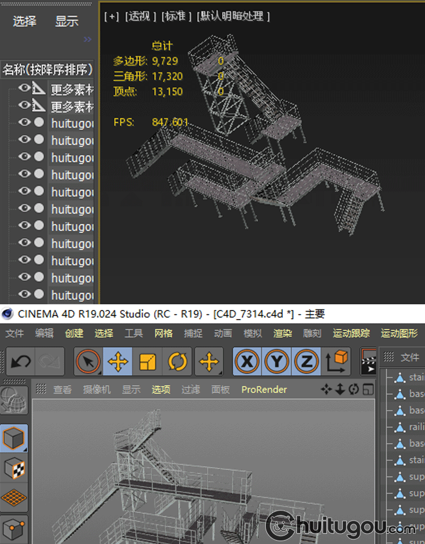
Task: Open the [+] viewport options menu
Action: pos(112,16)
